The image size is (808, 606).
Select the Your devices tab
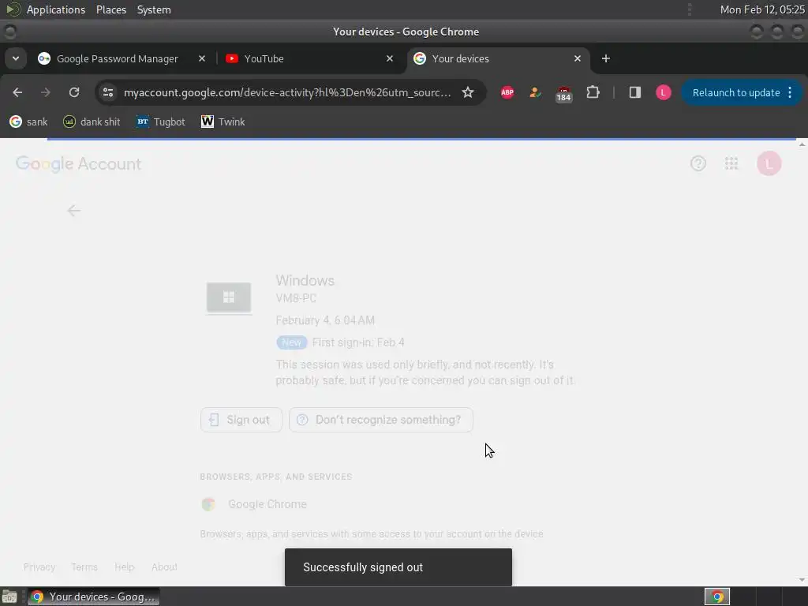pos(497,58)
